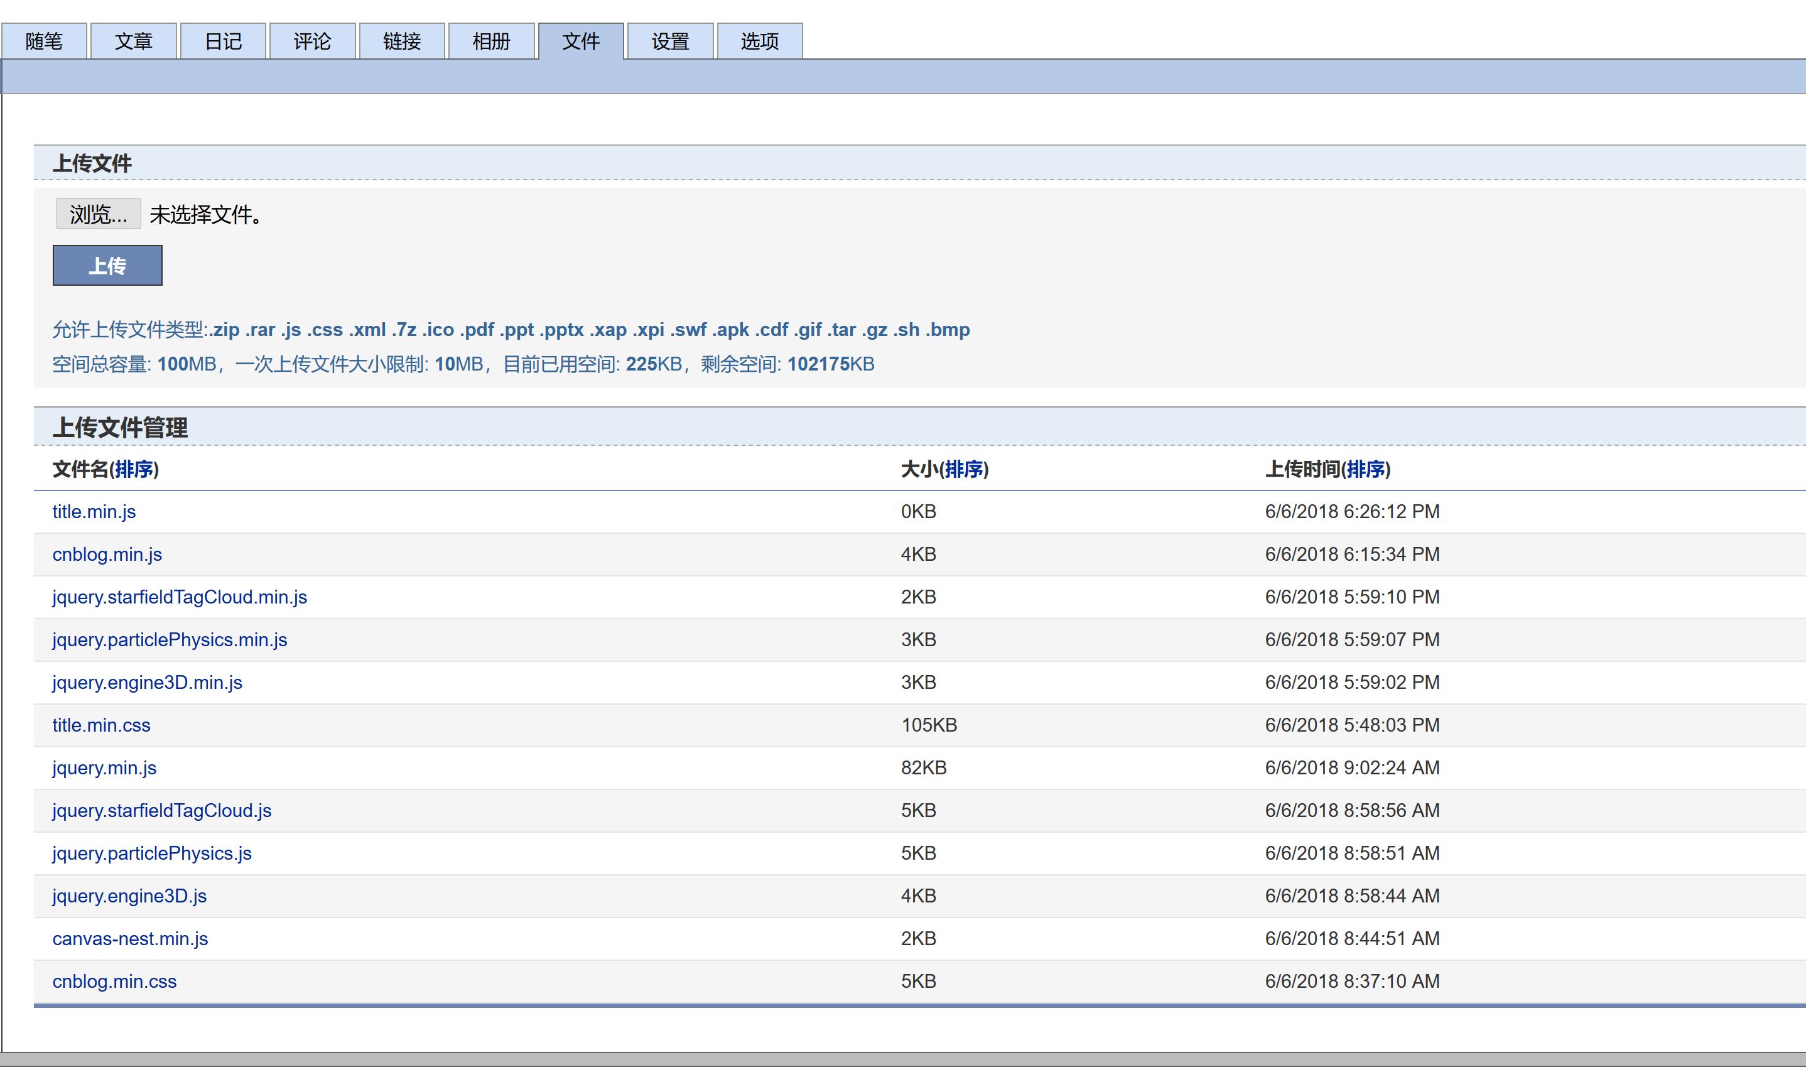The width and height of the screenshot is (1806, 1072).
Task: Open the cnblog.min.css file link
Action: pyautogui.click(x=114, y=982)
